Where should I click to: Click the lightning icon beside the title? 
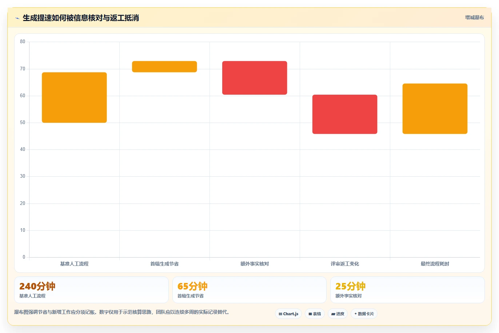[x=17, y=18]
